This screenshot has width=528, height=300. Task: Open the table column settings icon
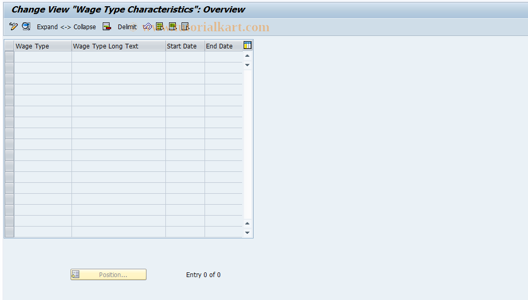[247, 45]
